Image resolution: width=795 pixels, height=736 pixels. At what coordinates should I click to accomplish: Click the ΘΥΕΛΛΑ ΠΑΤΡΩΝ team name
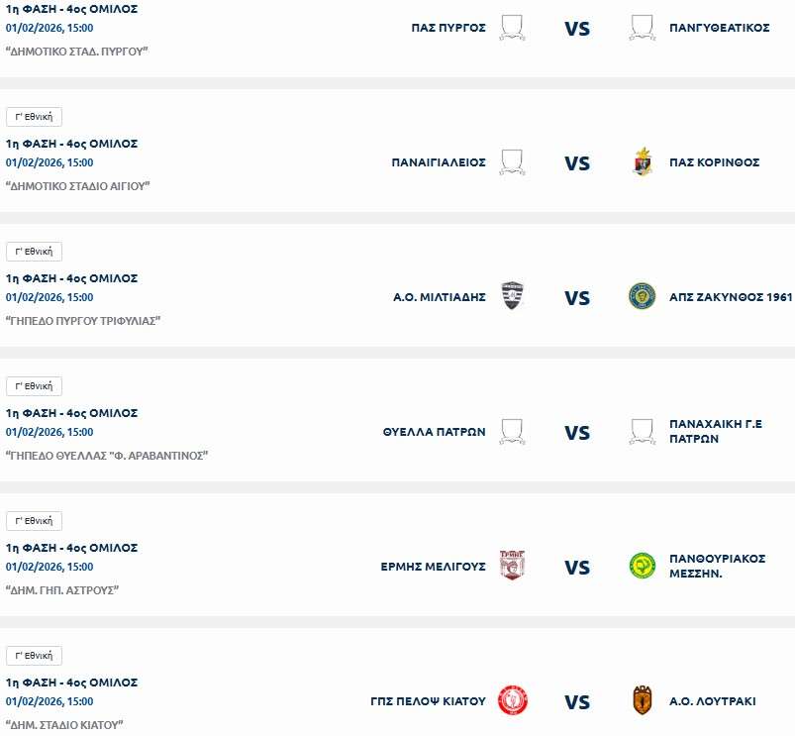pos(434,432)
